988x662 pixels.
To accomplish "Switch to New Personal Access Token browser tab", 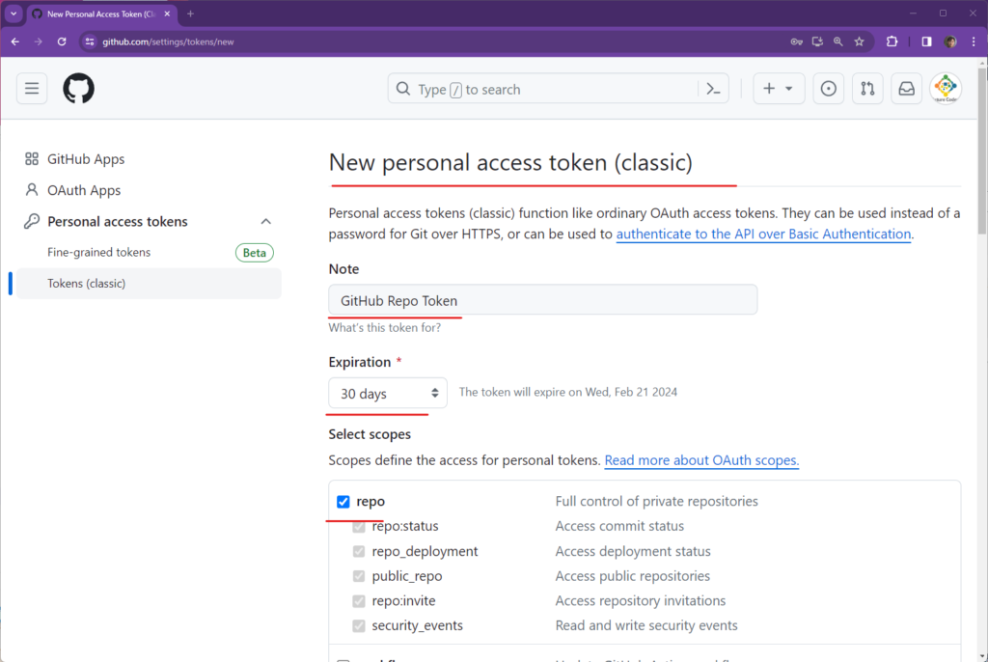I will [x=100, y=14].
